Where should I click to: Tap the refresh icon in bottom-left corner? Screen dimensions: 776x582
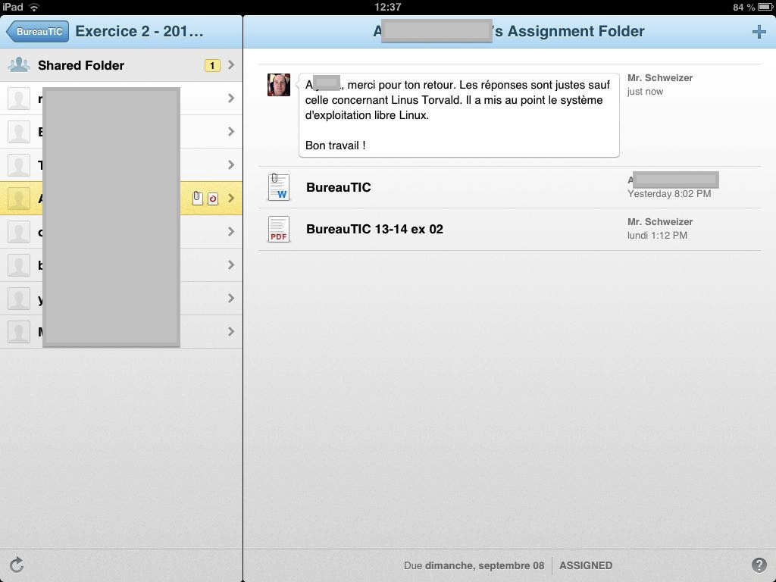(x=17, y=565)
